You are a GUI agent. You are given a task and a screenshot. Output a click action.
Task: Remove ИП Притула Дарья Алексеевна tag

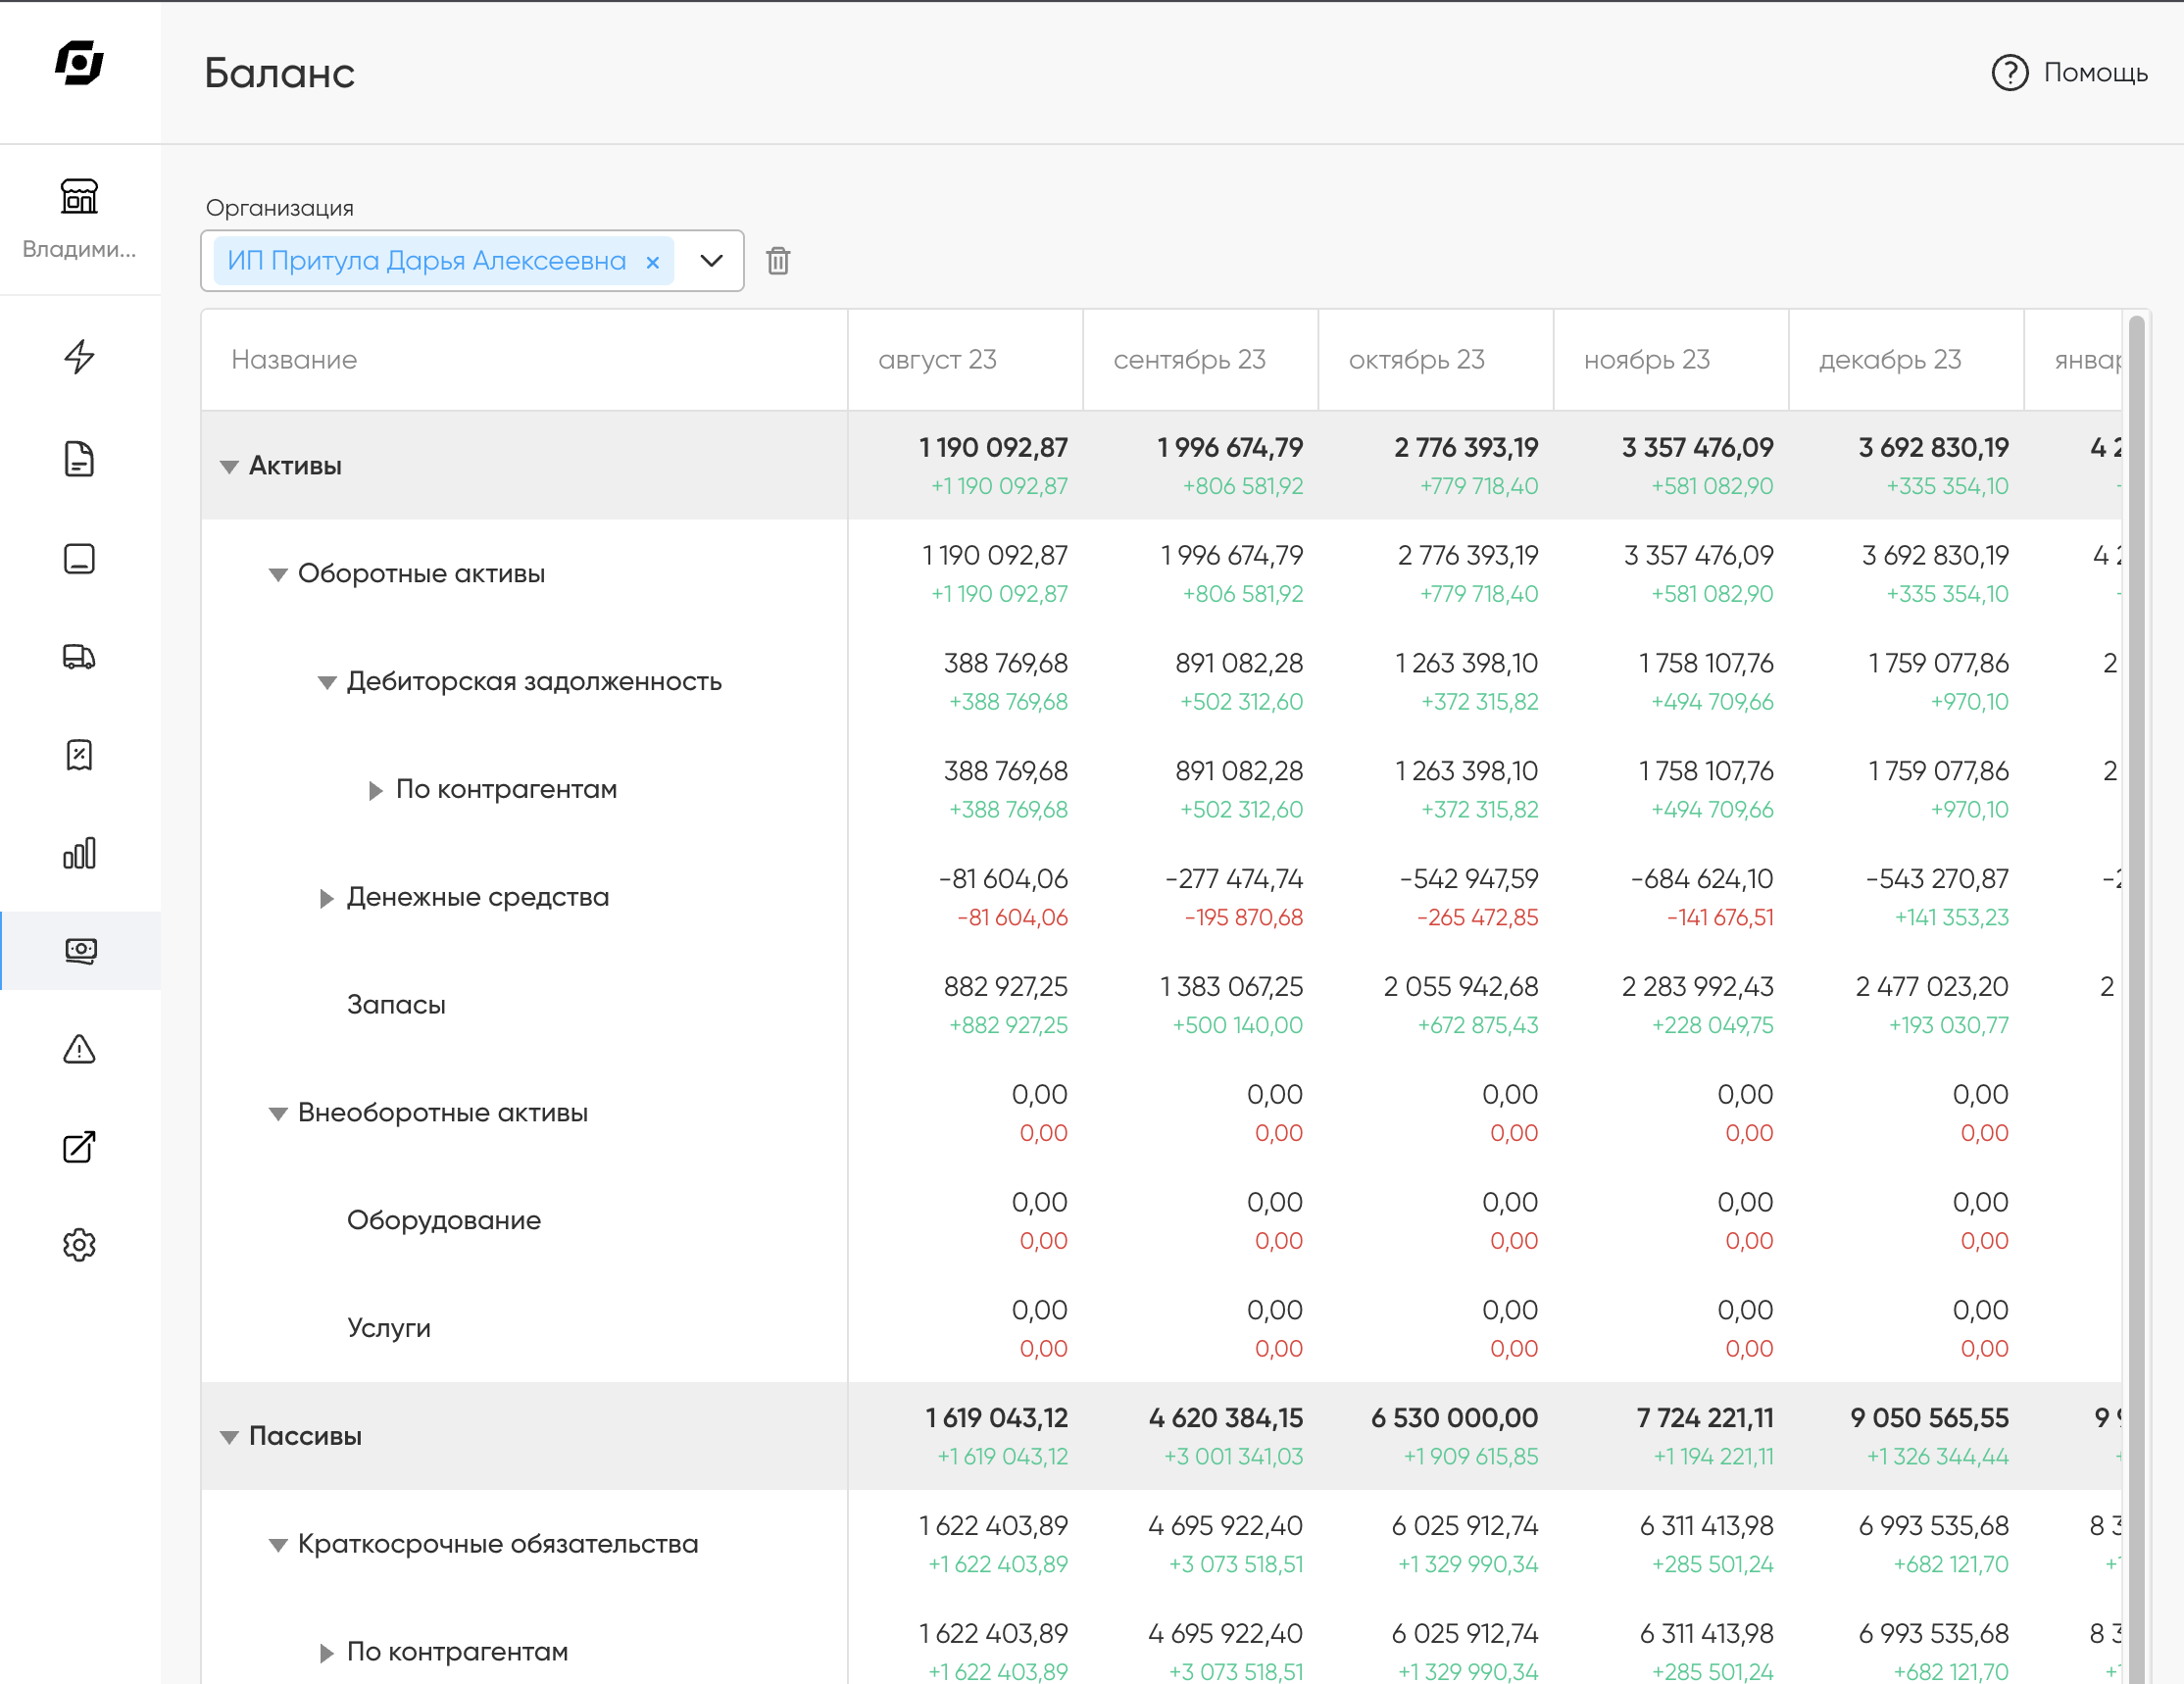(x=653, y=262)
